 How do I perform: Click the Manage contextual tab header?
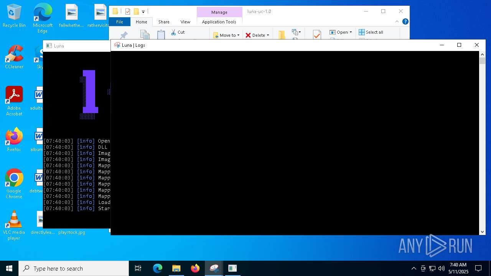pos(219,12)
